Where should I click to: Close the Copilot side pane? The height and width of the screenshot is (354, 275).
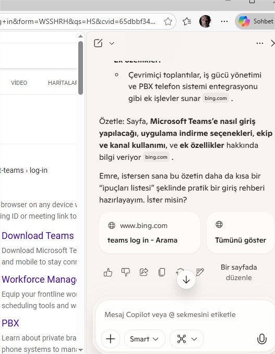click(x=272, y=43)
